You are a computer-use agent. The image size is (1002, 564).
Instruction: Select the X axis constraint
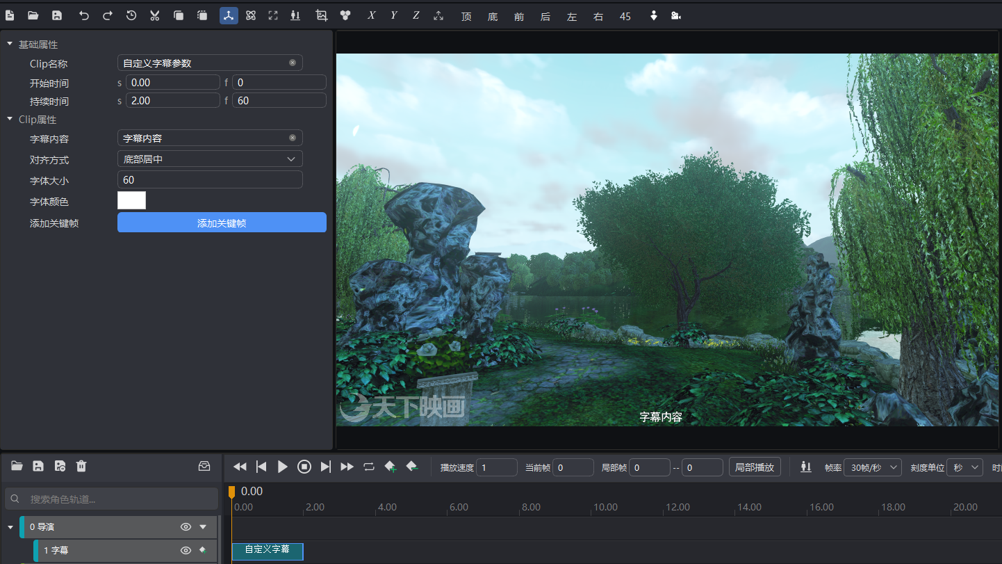tap(372, 15)
